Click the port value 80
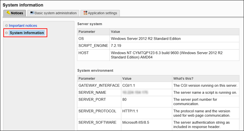The image size is (244, 131). [x=124, y=99]
